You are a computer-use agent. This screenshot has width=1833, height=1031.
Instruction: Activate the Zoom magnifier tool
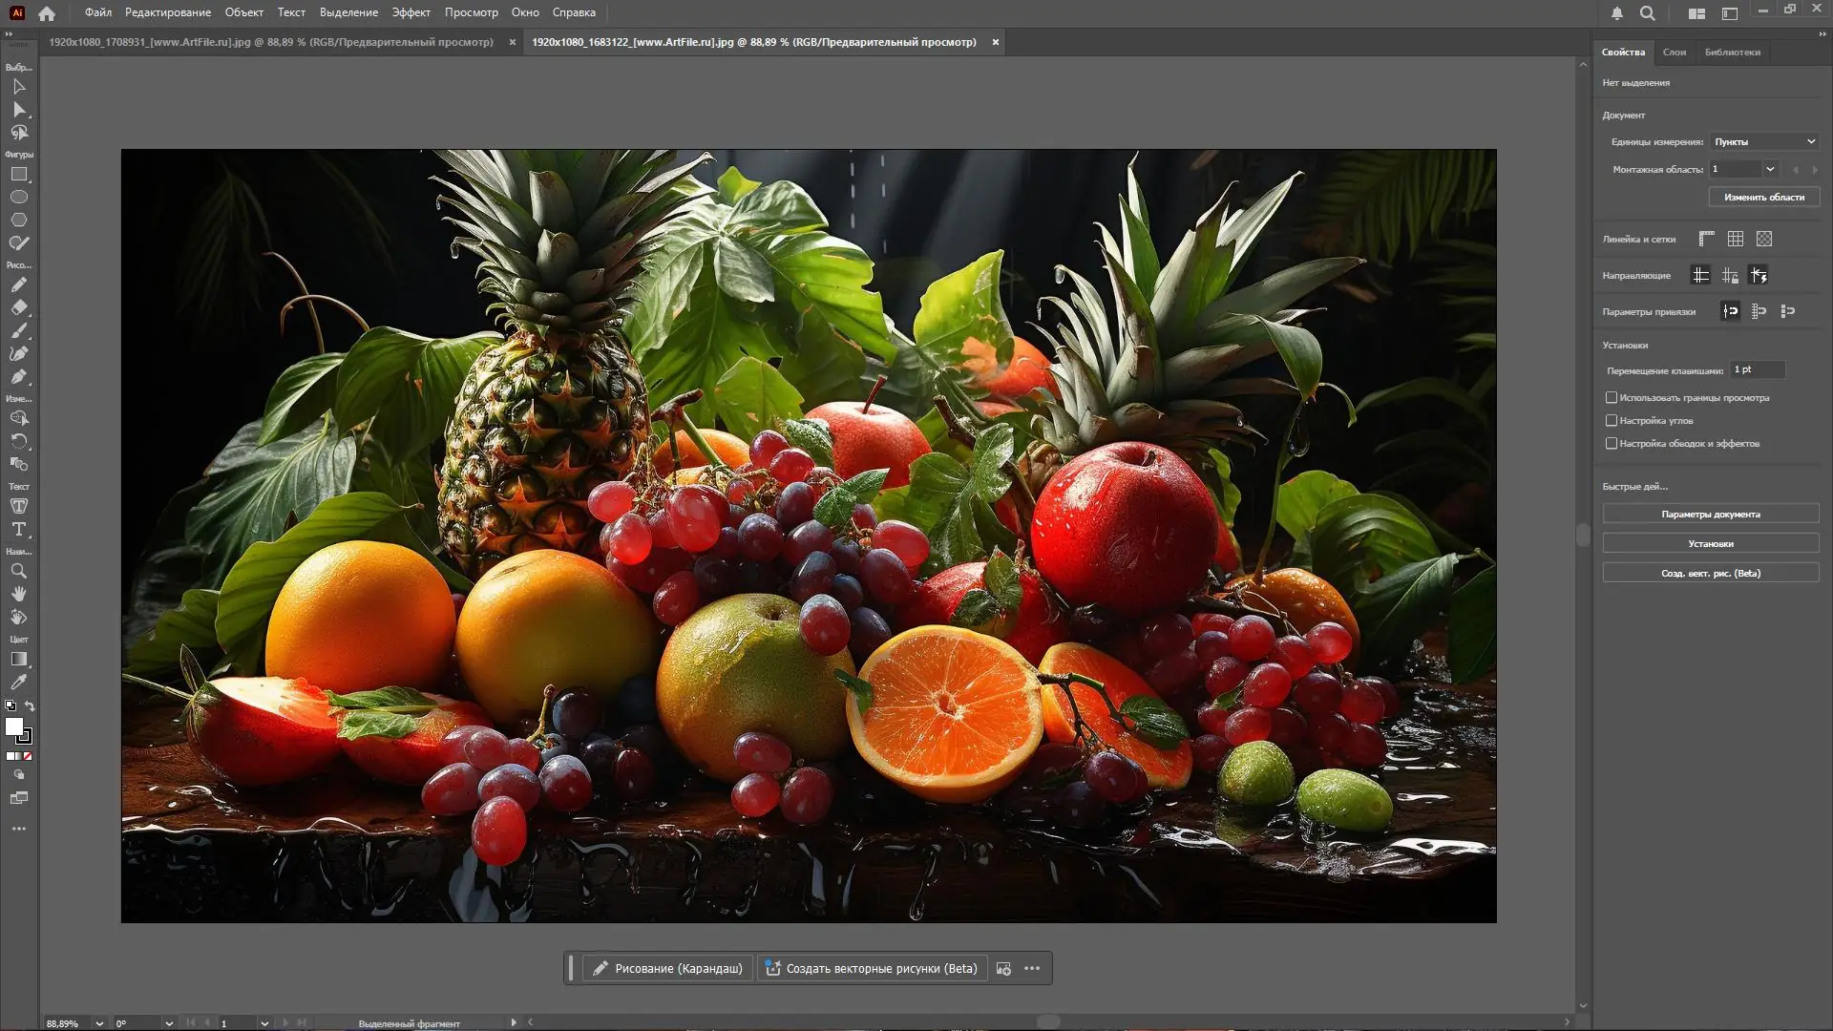click(x=18, y=571)
